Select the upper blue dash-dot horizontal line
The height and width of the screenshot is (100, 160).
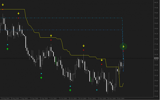(61, 18)
